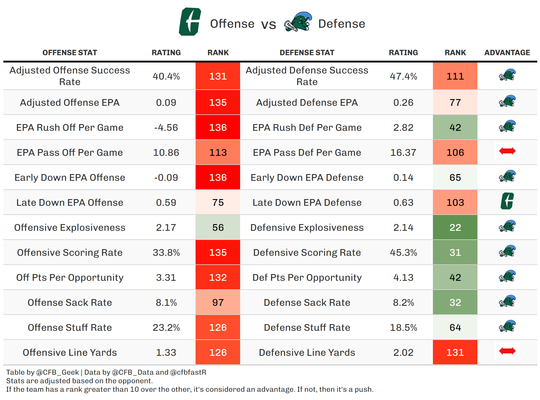Click the Tulane logo in the title
The height and width of the screenshot is (400, 540).
point(298,22)
